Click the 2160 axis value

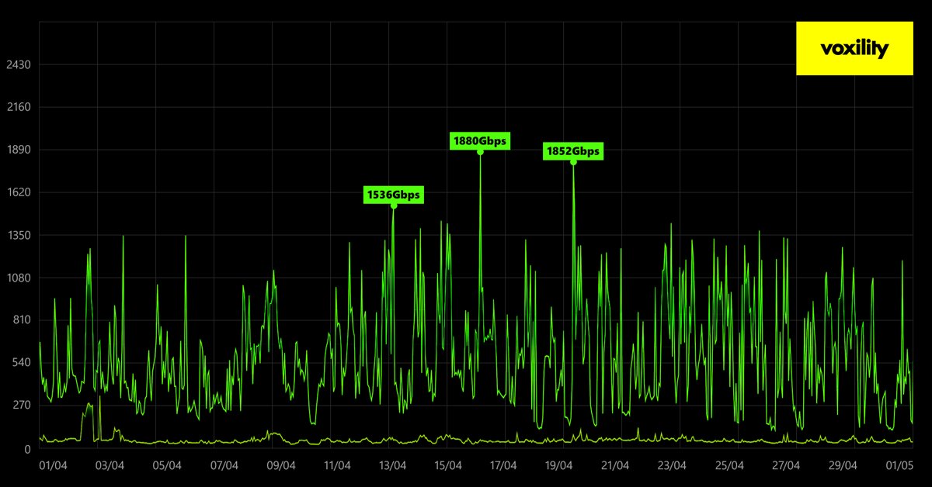click(x=17, y=107)
